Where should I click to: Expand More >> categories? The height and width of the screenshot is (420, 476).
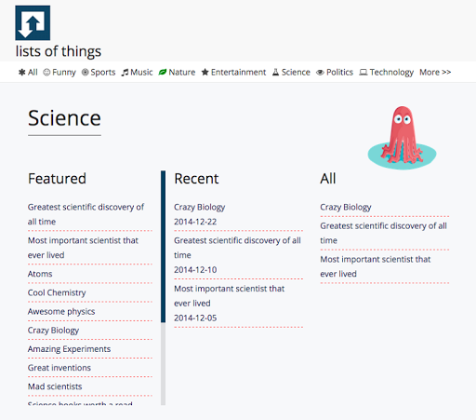pyautogui.click(x=435, y=73)
